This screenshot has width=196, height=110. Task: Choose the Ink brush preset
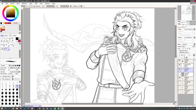point(7,49)
